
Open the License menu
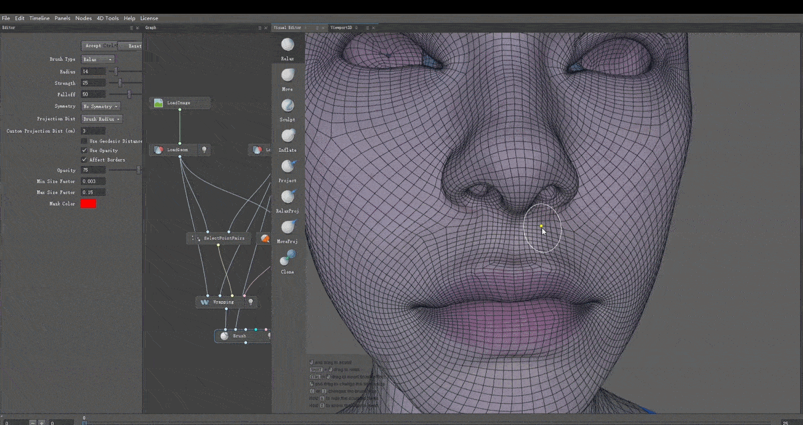point(149,18)
